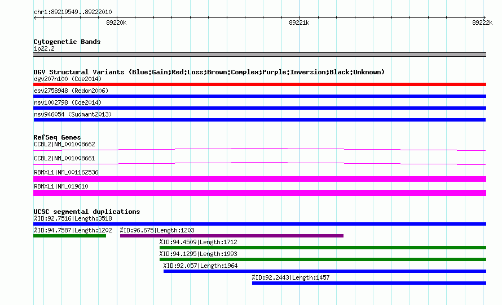Click the nsv1002798 (Coe2014) variant label
The height and width of the screenshot is (305, 502).
pos(68,102)
